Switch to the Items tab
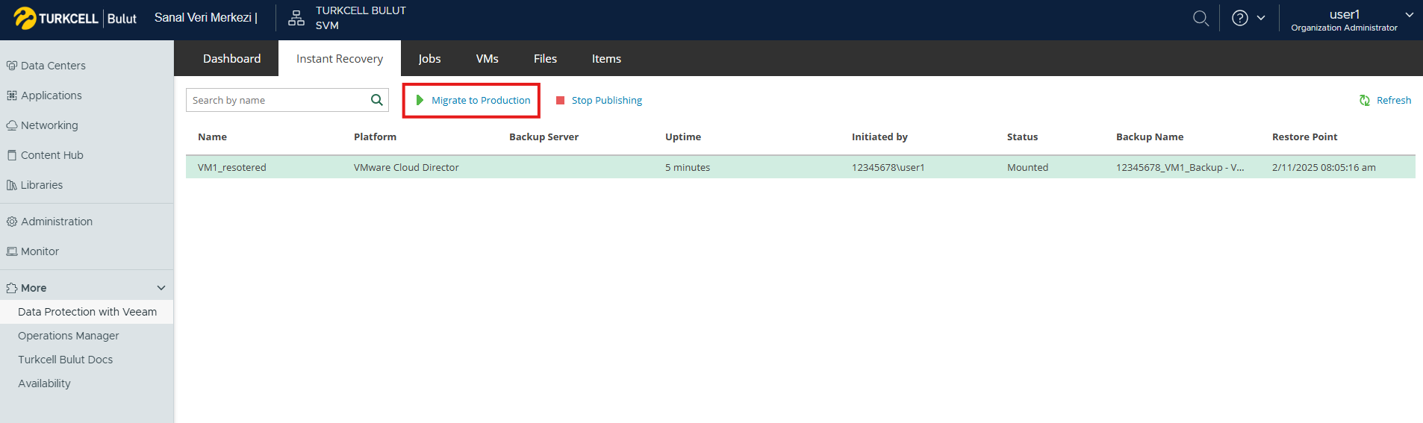The height and width of the screenshot is (423, 1423). pyautogui.click(x=606, y=58)
